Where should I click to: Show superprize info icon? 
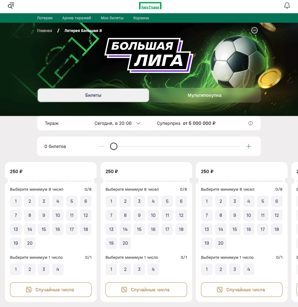(251, 123)
